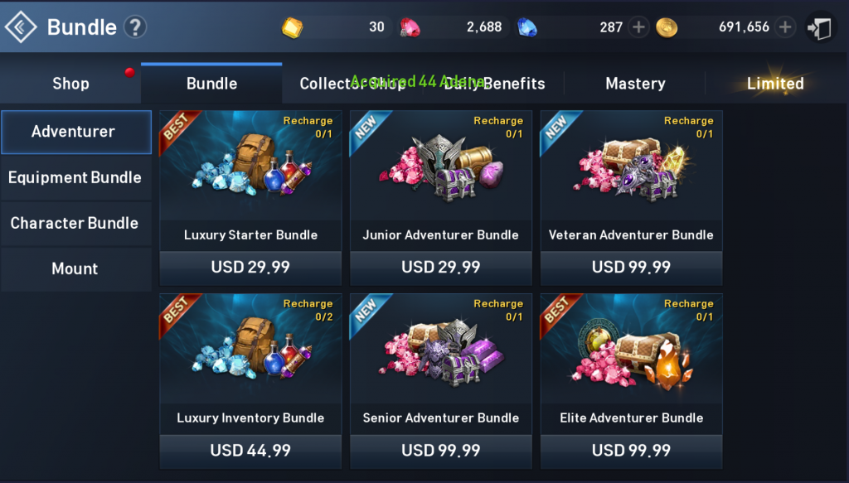
Task: Click the blue diamond currency icon
Action: 526,27
